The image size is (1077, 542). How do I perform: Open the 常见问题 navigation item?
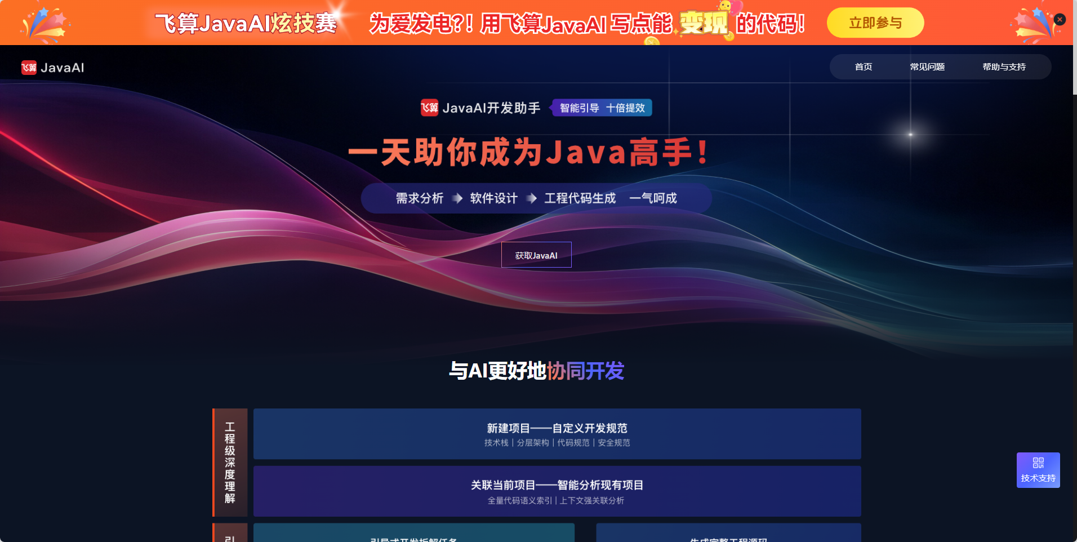(x=927, y=67)
